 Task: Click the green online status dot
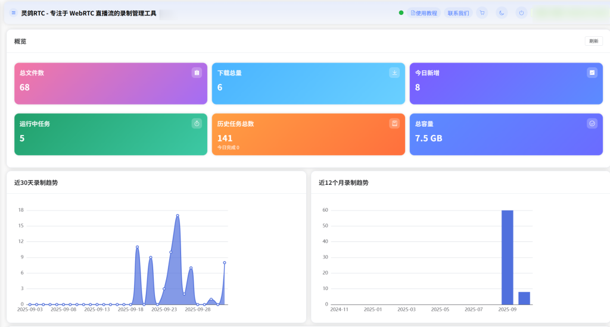[x=401, y=12]
